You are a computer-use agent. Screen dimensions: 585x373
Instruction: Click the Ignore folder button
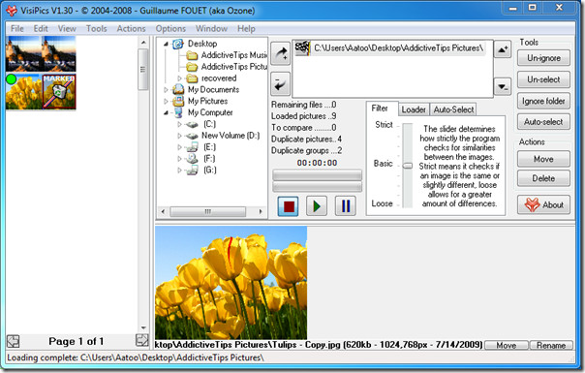543,101
